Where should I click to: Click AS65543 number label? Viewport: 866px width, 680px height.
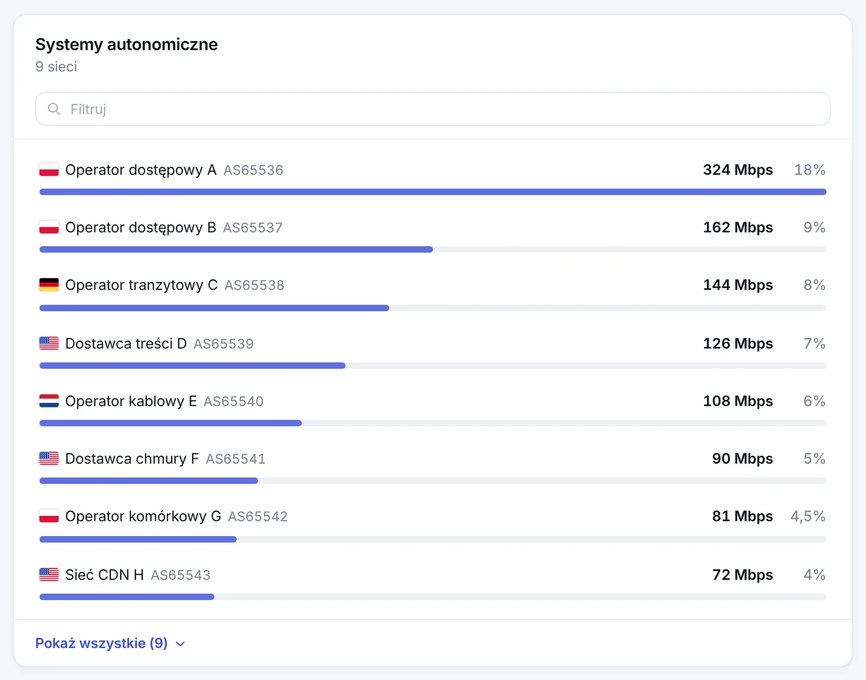[x=180, y=575]
